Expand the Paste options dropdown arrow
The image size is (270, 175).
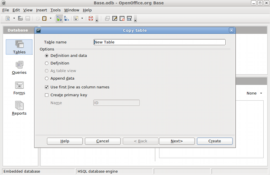click(51, 19)
